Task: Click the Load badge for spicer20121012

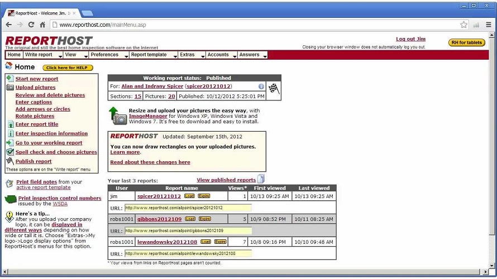Action: (x=189, y=196)
